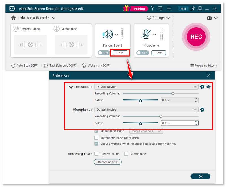The width and height of the screenshot is (226, 187).
Task: Open Auto Stop (OFF) settings
Action: point(25,66)
